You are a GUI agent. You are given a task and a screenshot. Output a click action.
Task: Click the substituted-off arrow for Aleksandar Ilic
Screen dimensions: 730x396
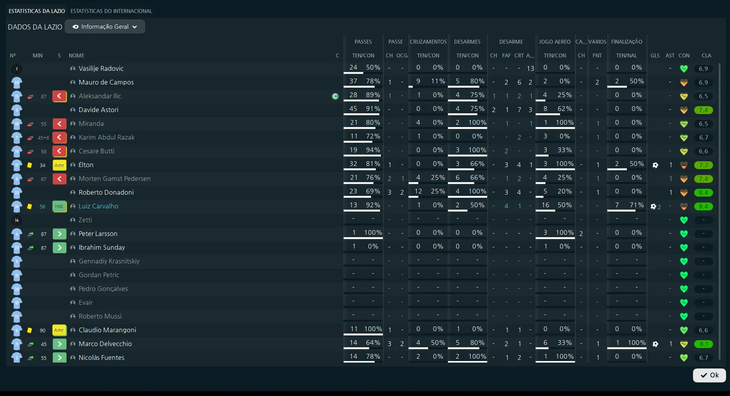tap(59, 96)
